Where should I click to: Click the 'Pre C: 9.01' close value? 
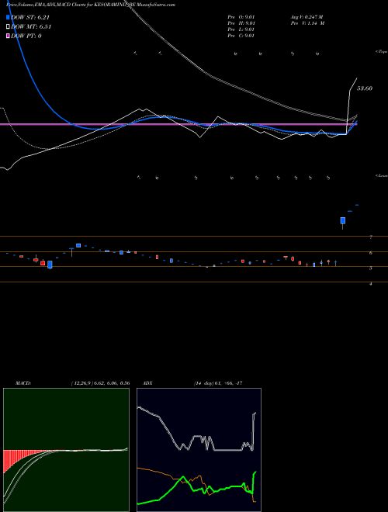241,36
